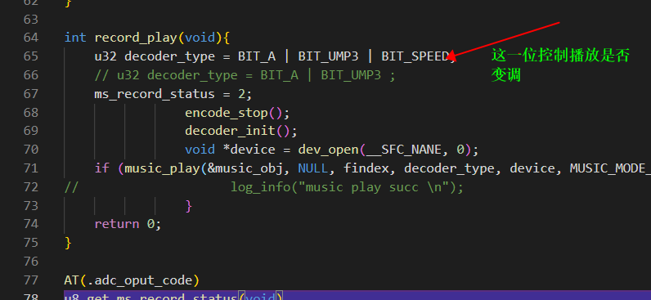Click line number 67 in the gutter

(31, 94)
